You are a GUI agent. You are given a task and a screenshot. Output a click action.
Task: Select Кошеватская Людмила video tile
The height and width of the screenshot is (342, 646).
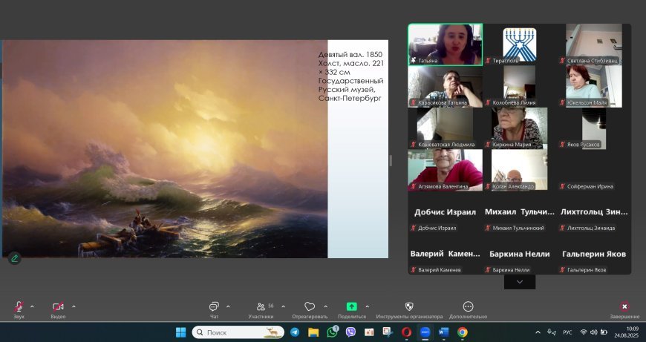click(x=446, y=128)
